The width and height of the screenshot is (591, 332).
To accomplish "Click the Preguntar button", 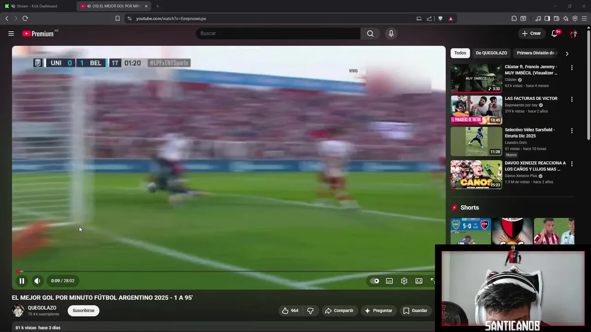I will tap(378, 311).
